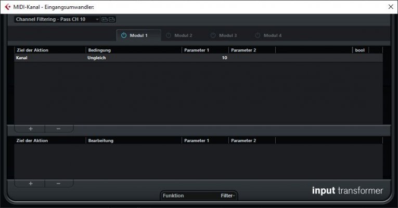The height and width of the screenshot is (208, 398).
Task: Switch to the Modul 2 tab
Action: pos(183,35)
